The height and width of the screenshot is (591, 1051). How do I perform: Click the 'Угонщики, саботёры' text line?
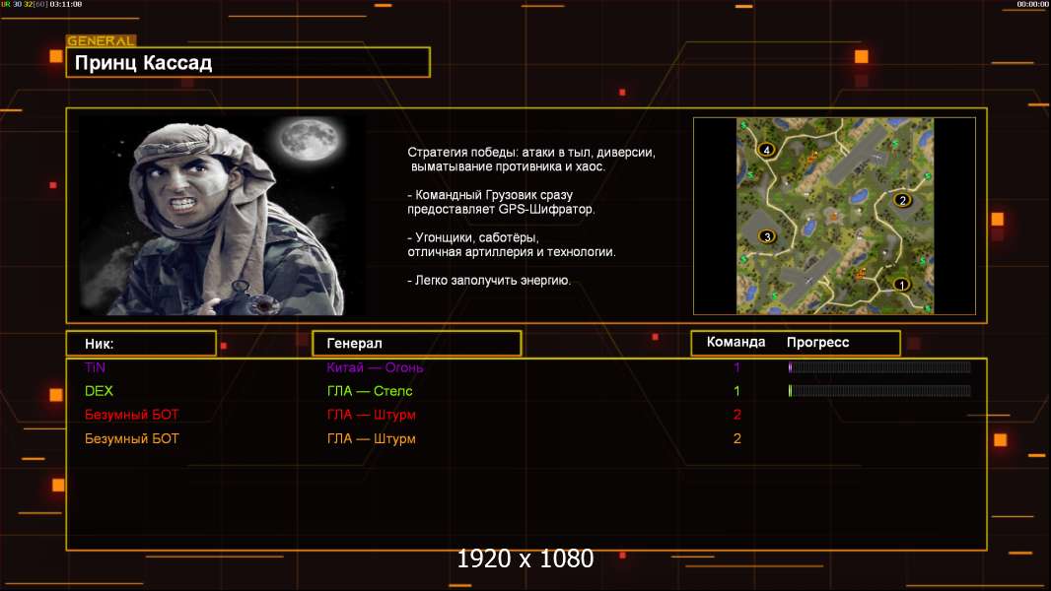click(x=473, y=237)
